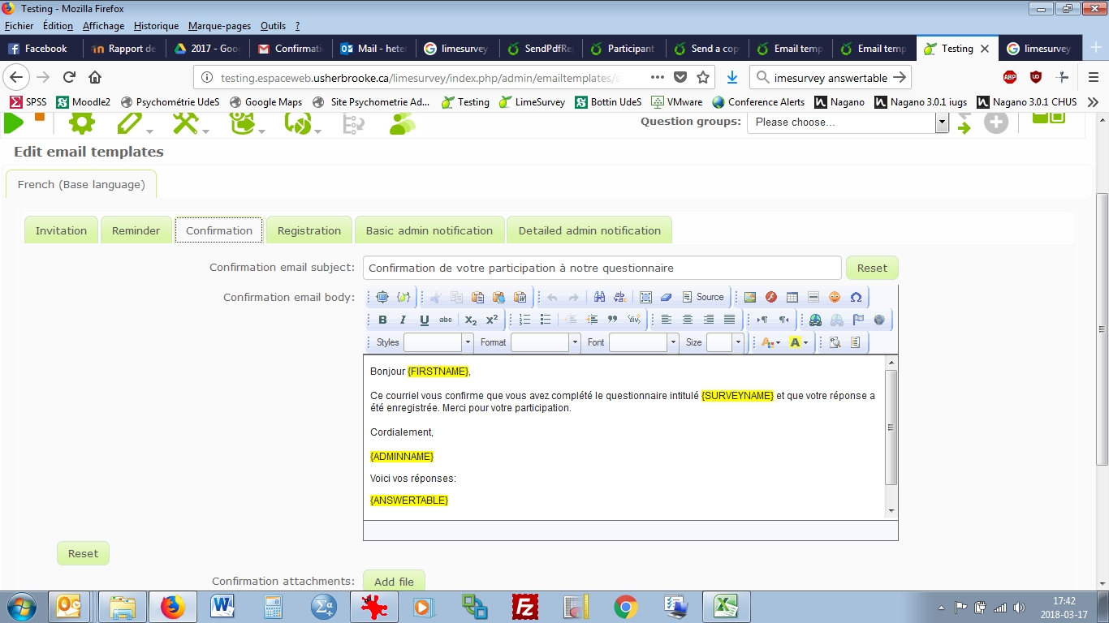This screenshot has width=1109, height=623.
Task: Reset the confirmation email subject
Action: 872,269
